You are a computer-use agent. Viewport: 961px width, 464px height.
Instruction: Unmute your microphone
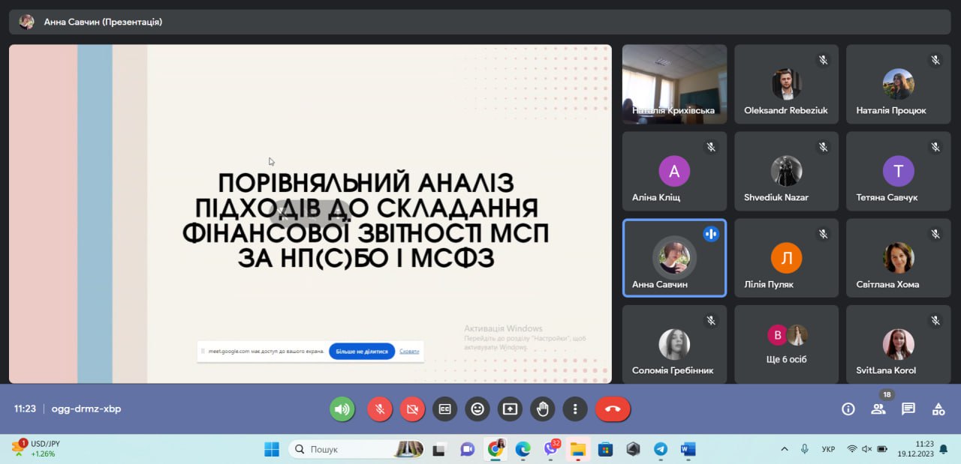379,409
